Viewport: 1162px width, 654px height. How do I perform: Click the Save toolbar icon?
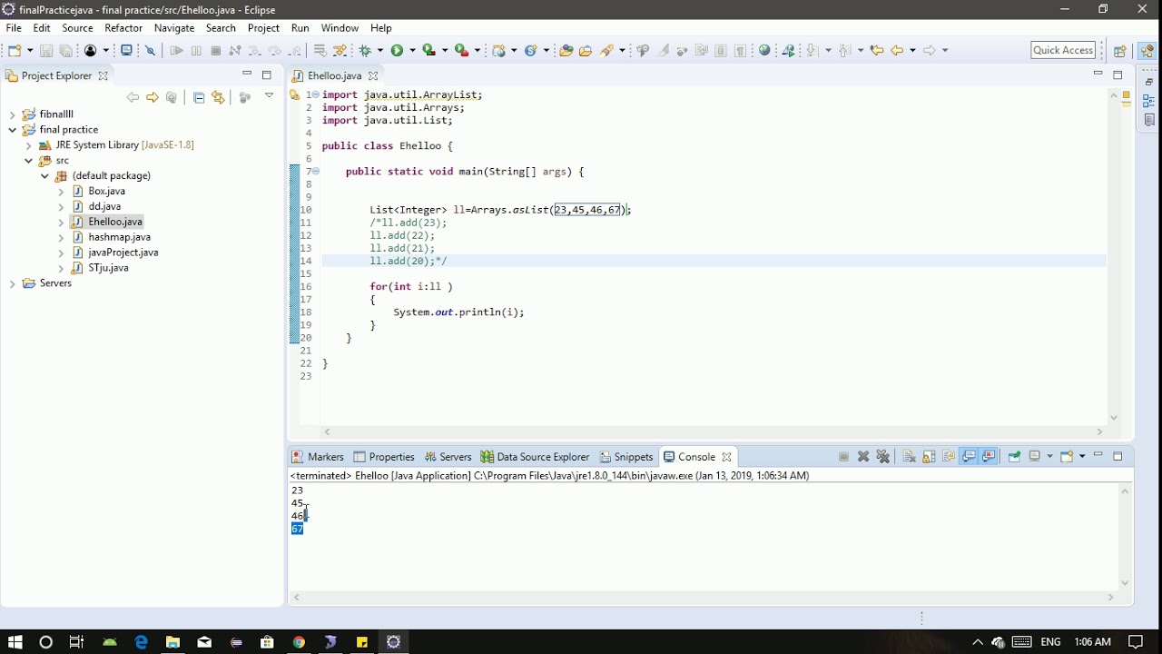(46, 51)
